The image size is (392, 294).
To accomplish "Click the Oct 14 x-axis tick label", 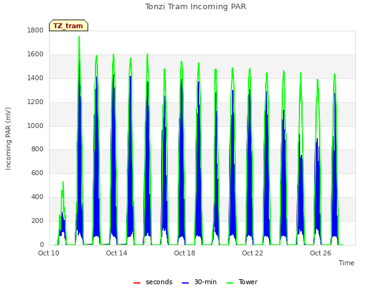I will tap(116, 253).
